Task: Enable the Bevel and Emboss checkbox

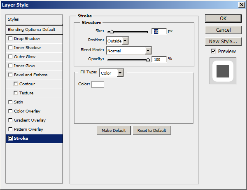Action: (x=10, y=75)
